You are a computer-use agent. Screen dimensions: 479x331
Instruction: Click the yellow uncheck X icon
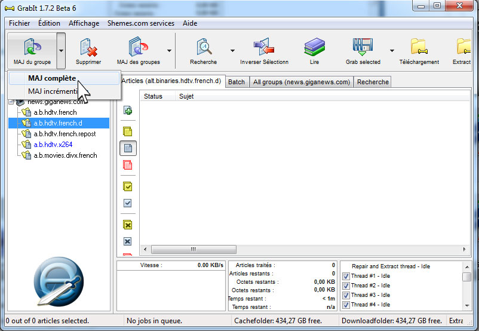pyautogui.click(x=127, y=225)
